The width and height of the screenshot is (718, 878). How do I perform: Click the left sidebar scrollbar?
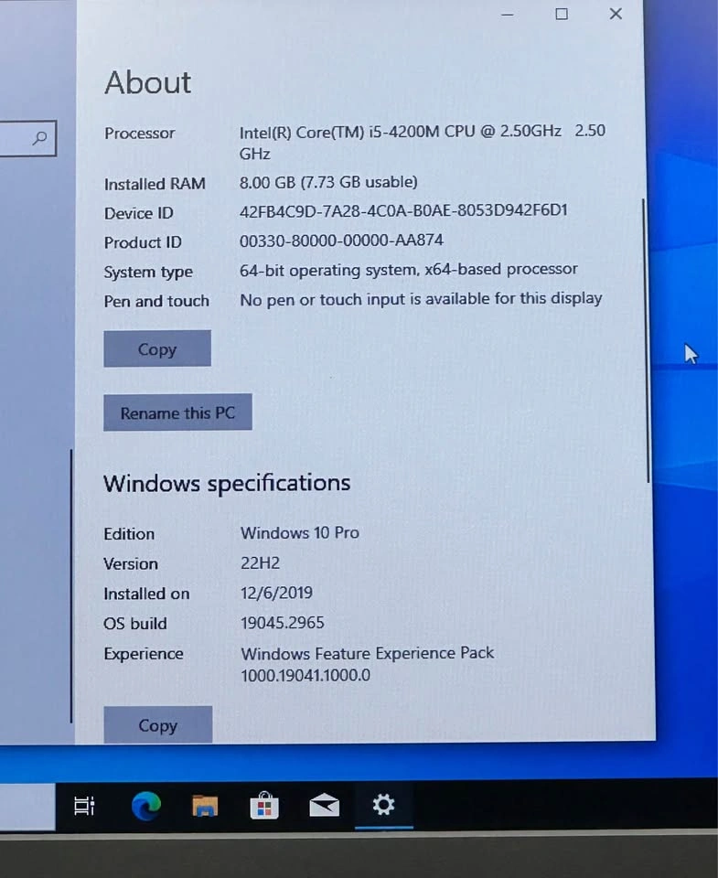(71, 585)
